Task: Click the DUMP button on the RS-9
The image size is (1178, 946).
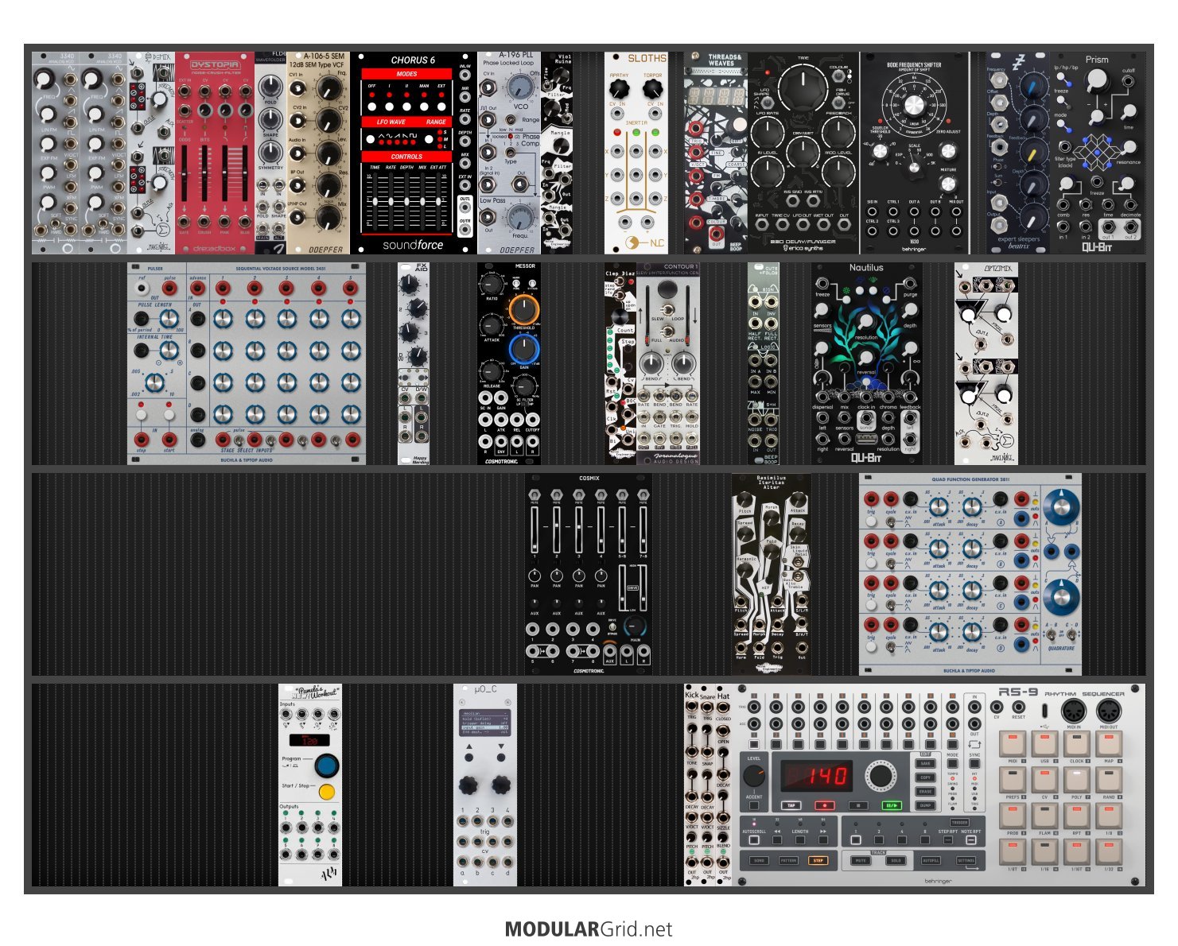Action: pos(926,806)
